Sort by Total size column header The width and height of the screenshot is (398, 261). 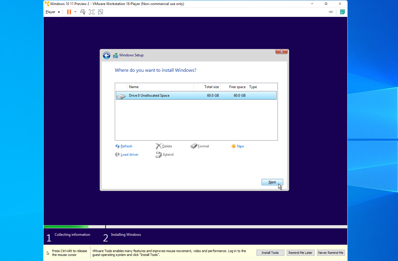tap(207, 87)
